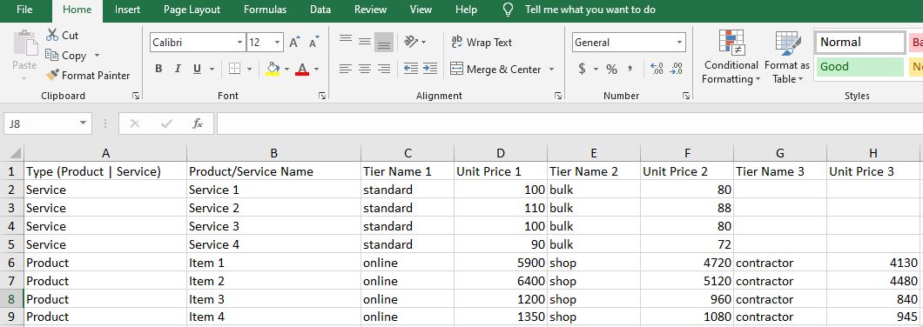Launch Number format dialog launcher

pyautogui.click(x=686, y=96)
